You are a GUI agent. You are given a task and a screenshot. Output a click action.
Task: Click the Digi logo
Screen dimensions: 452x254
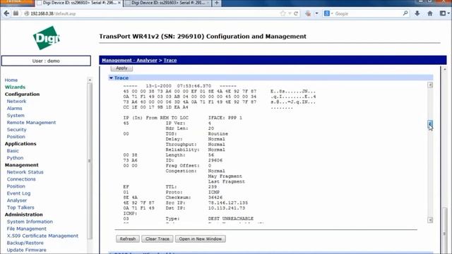(x=47, y=37)
